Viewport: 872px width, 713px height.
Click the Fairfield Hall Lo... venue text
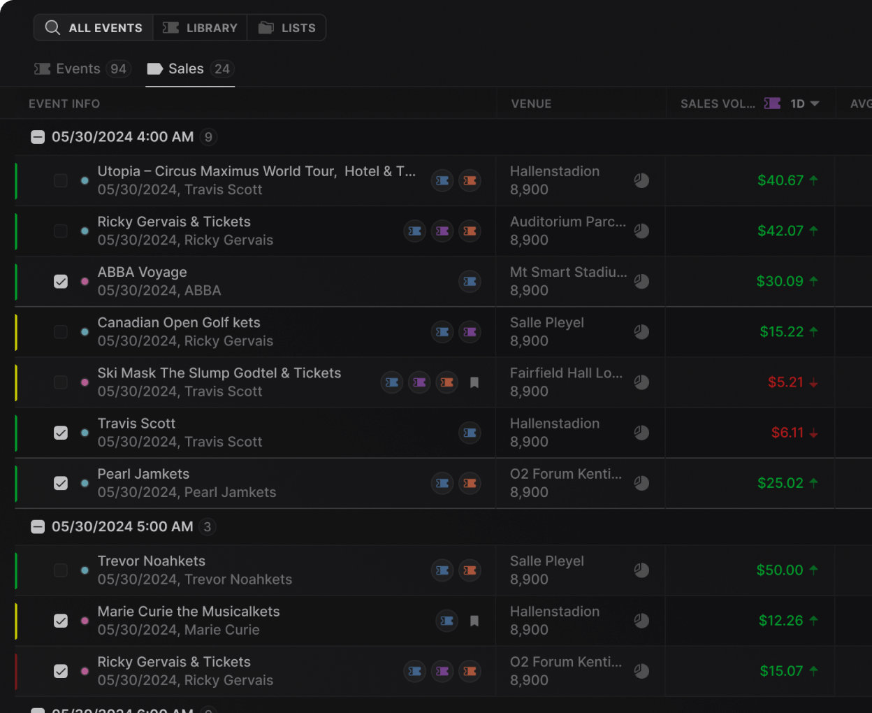pyautogui.click(x=566, y=373)
